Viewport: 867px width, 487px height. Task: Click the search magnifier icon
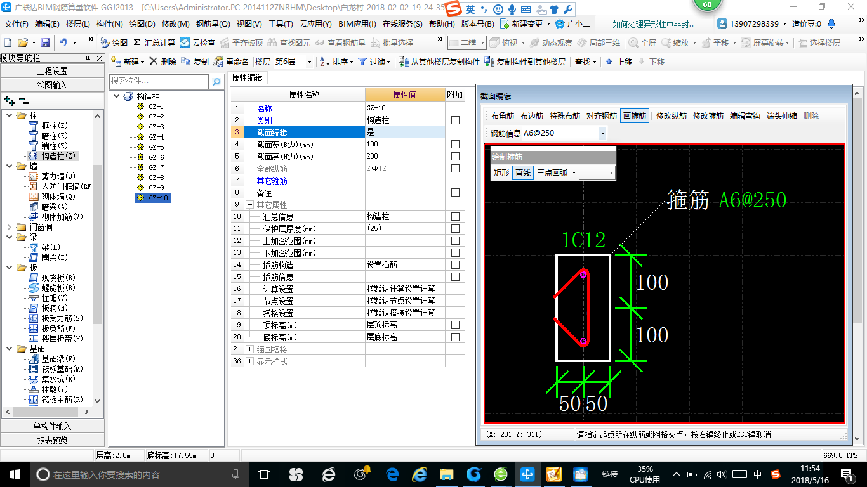tap(216, 81)
